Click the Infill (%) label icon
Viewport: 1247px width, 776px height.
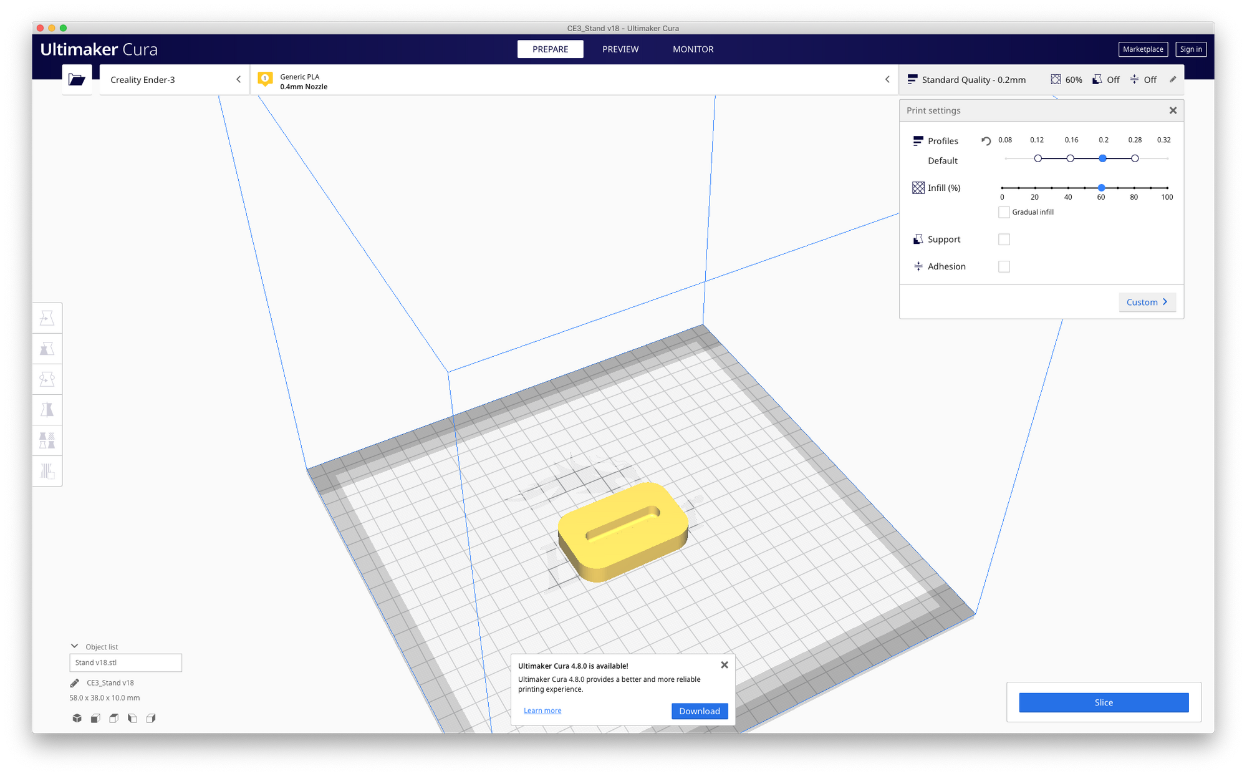coord(918,188)
